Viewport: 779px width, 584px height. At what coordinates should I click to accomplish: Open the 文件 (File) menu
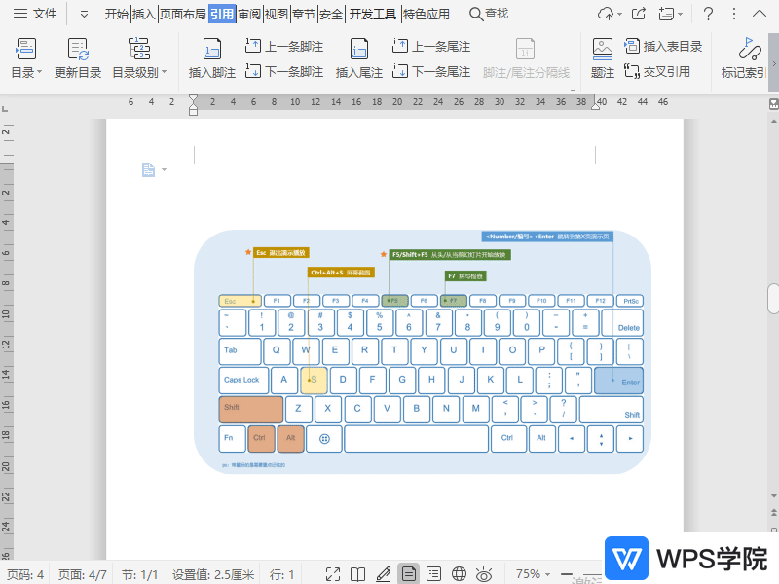[35, 14]
